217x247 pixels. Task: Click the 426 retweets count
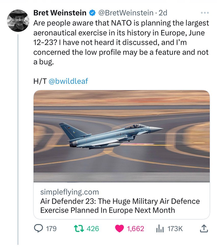click(x=93, y=228)
